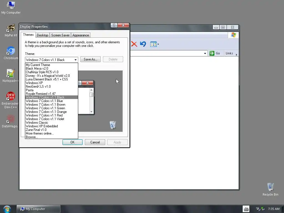The width and height of the screenshot is (284, 213).
Task: Choose NeoGeniX LS v1.0 theme
Action: [51, 87]
